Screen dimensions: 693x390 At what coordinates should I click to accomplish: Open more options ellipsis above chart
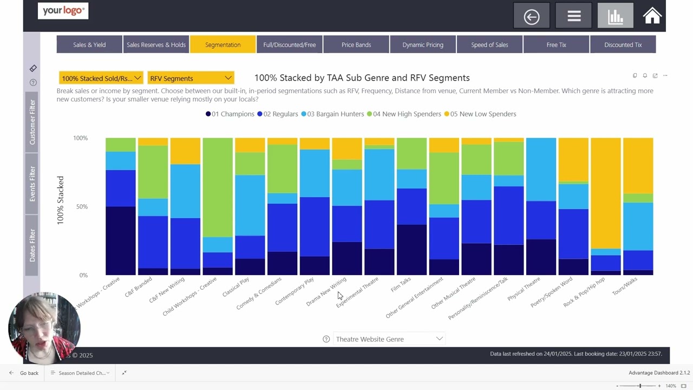tap(665, 76)
